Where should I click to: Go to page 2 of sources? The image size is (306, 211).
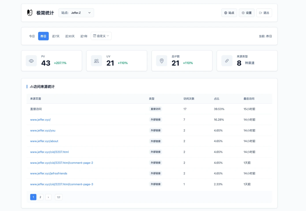coord(40,197)
